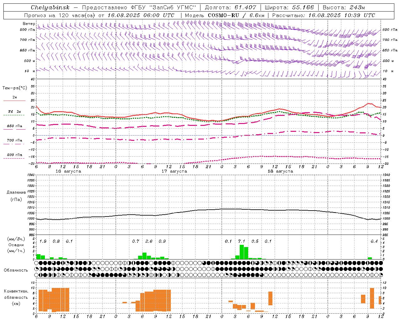
Task: Click the 0.8 precipitation total
Action: (x=56, y=241)
